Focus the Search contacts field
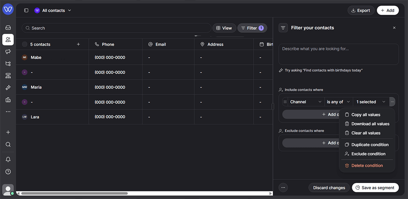This screenshot has width=408, height=199. coord(116,28)
